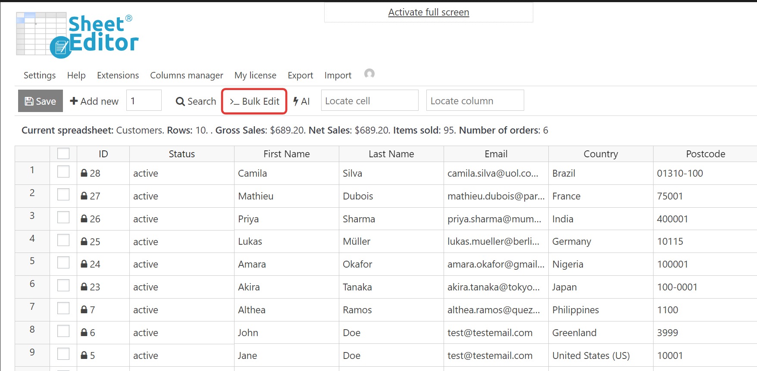Viewport: 757px width, 371px height.
Task: Click the user avatar icon beside Import
Action: pyautogui.click(x=369, y=74)
